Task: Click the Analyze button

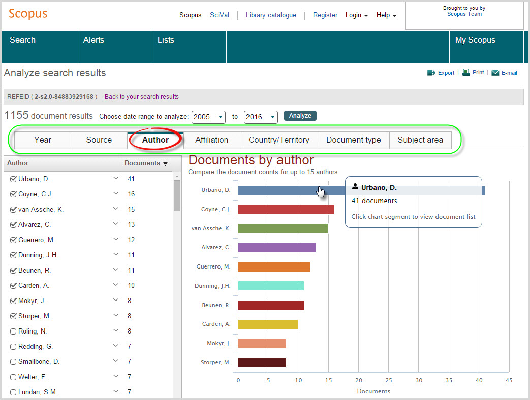Action: (x=300, y=116)
